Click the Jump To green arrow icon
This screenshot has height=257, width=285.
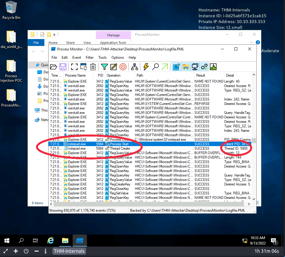(x=165, y=67)
